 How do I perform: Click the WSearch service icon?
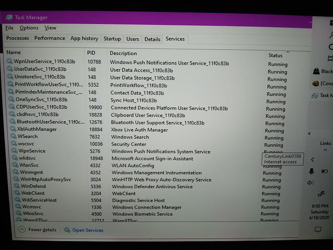coord(14,136)
